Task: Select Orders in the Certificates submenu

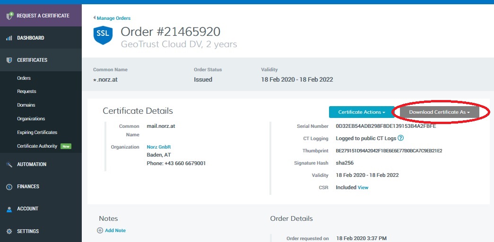Action: coord(24,78)
